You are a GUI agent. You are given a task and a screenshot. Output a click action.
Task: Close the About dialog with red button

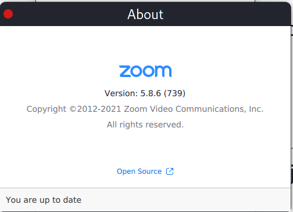(x=8, y=14)
